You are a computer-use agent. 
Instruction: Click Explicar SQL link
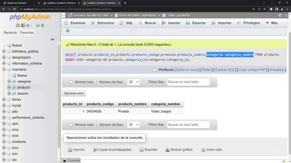[x=225, y=70]
